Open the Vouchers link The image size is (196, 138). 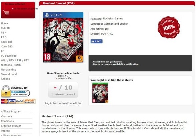pos(7,116)
